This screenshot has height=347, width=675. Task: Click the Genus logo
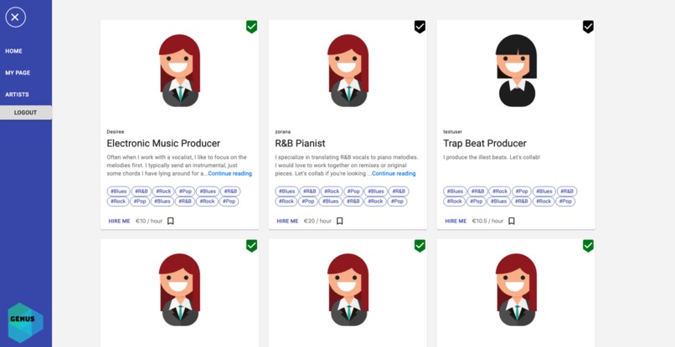tap(26, 322)
